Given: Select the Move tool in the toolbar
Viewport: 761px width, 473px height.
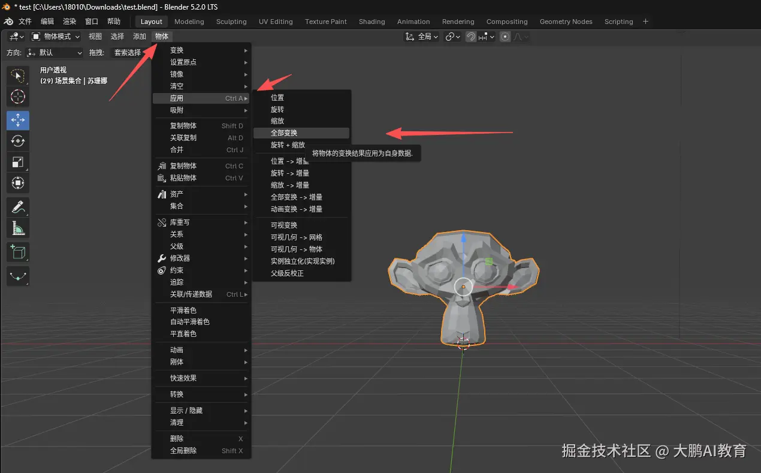Looking at the screenshot, I should click(x=18, y=120).
